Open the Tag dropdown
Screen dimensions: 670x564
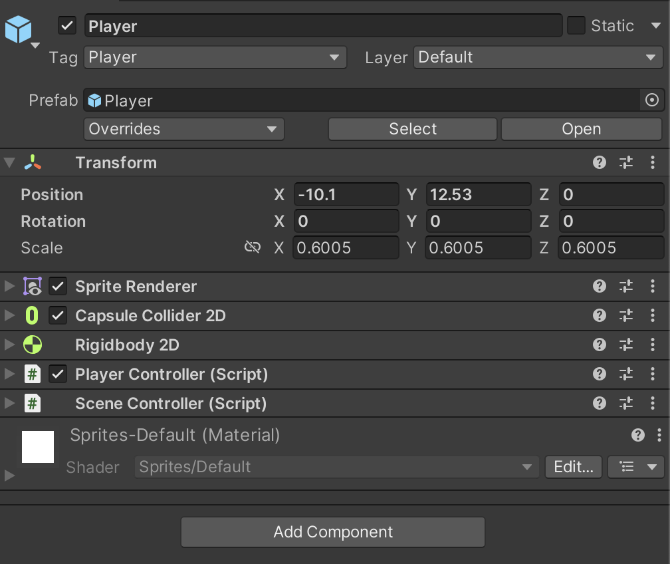(215, 57)
